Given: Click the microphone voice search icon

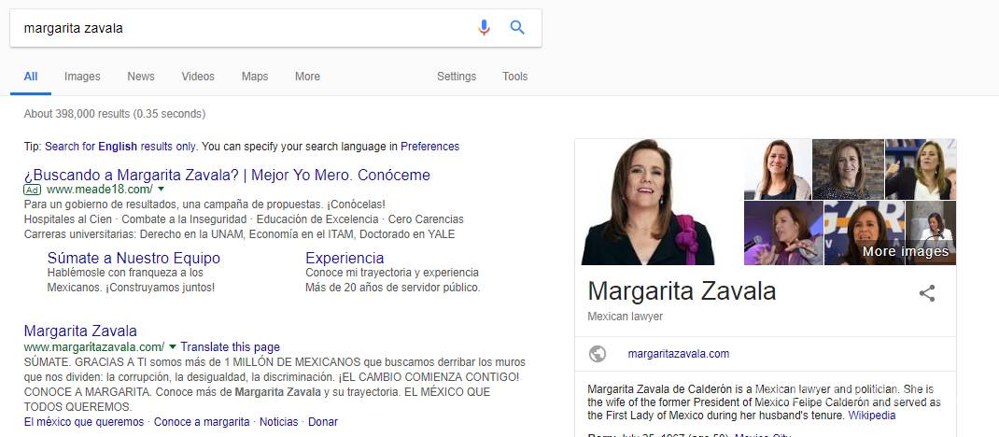Looking at the screenshot, I should pyautogui.click(x=485, y=27).
